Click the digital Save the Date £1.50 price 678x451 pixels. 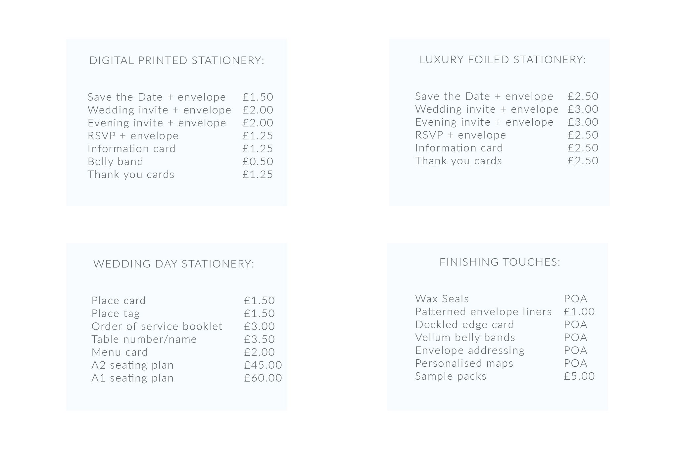258,97
